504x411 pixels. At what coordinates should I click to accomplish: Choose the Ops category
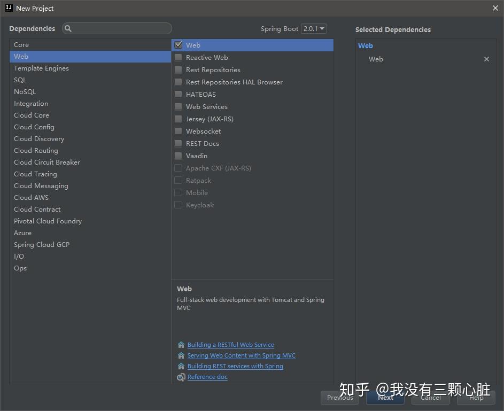pos(90,268)
